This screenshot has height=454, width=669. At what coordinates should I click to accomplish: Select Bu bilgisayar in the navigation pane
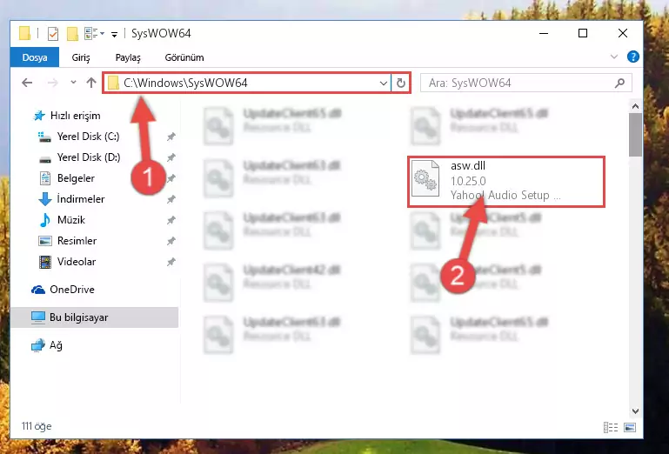pyautogui.click(x=94, y=317)
